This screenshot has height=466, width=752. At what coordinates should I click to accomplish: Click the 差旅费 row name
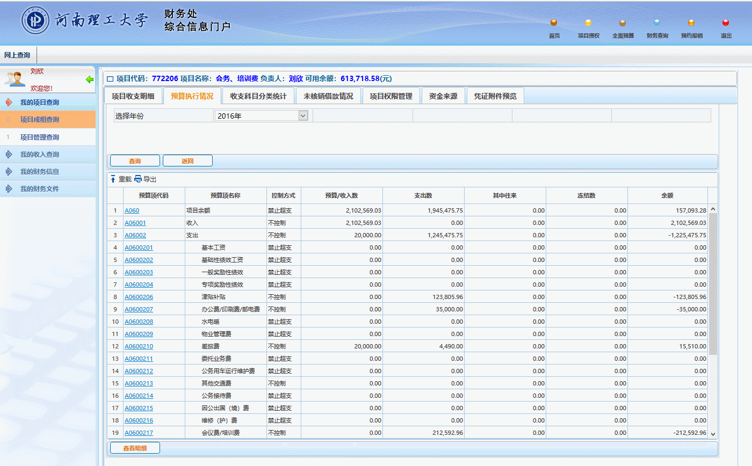211,346
